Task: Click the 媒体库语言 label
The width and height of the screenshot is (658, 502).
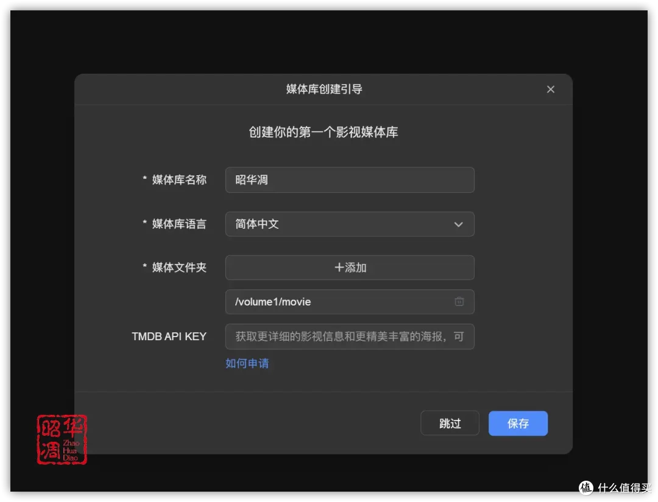Action: point(179,224)
